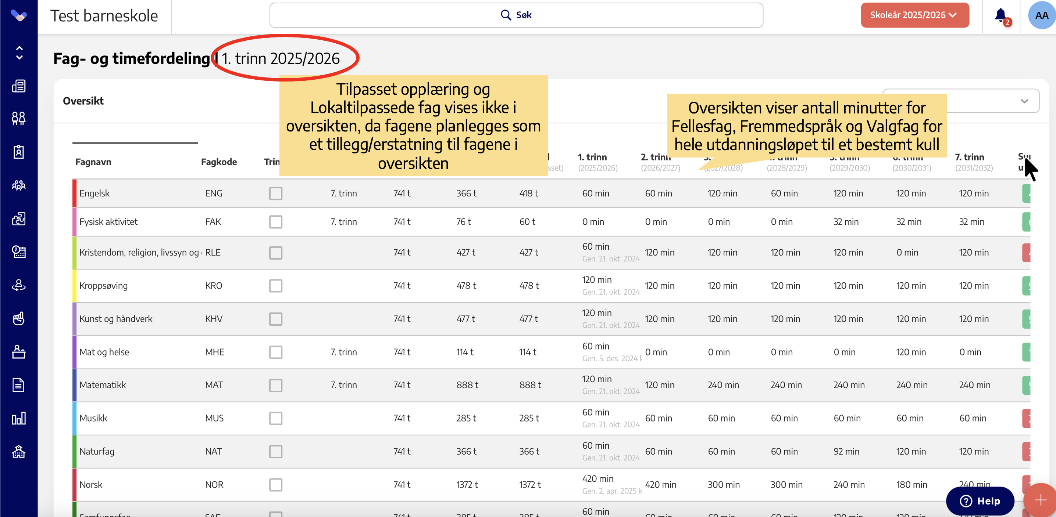This screenshot has width=1056, height=517.
Task: Open the notifications bell icon
Action: click(1000, 15)
